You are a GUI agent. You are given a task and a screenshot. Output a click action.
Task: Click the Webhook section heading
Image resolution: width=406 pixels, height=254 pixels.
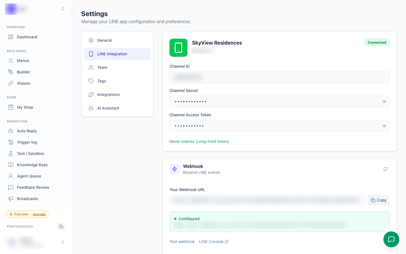pyautogui.click(x=193, y=166)
